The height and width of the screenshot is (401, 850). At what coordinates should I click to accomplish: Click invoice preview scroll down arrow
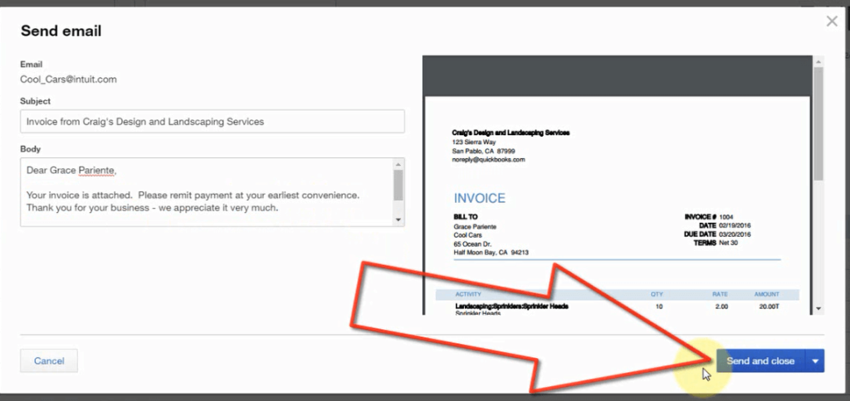pos(818,308)
